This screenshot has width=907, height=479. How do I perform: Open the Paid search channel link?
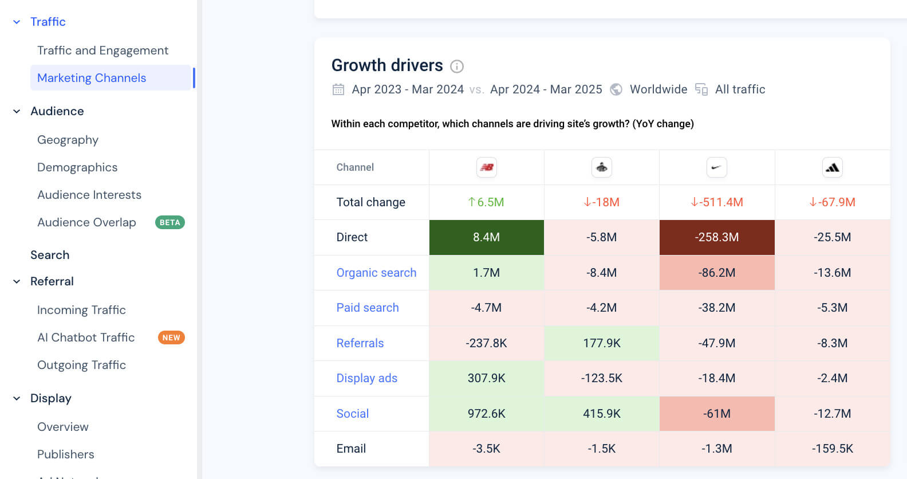coord(368,308)
